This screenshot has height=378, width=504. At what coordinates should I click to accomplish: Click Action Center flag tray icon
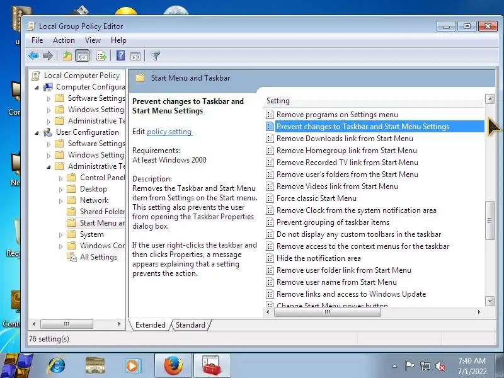[x=409, y=366]
